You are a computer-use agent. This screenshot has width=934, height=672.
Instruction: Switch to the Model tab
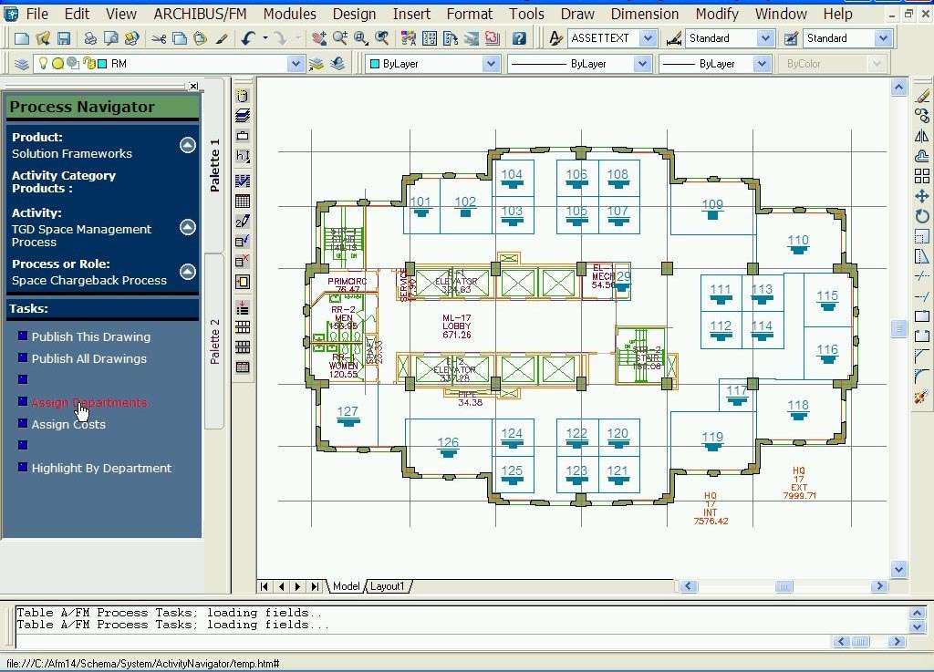[x=346, y=586]
